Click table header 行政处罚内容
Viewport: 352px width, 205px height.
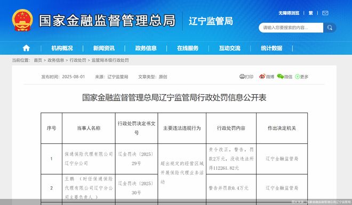tap(231, 128)
